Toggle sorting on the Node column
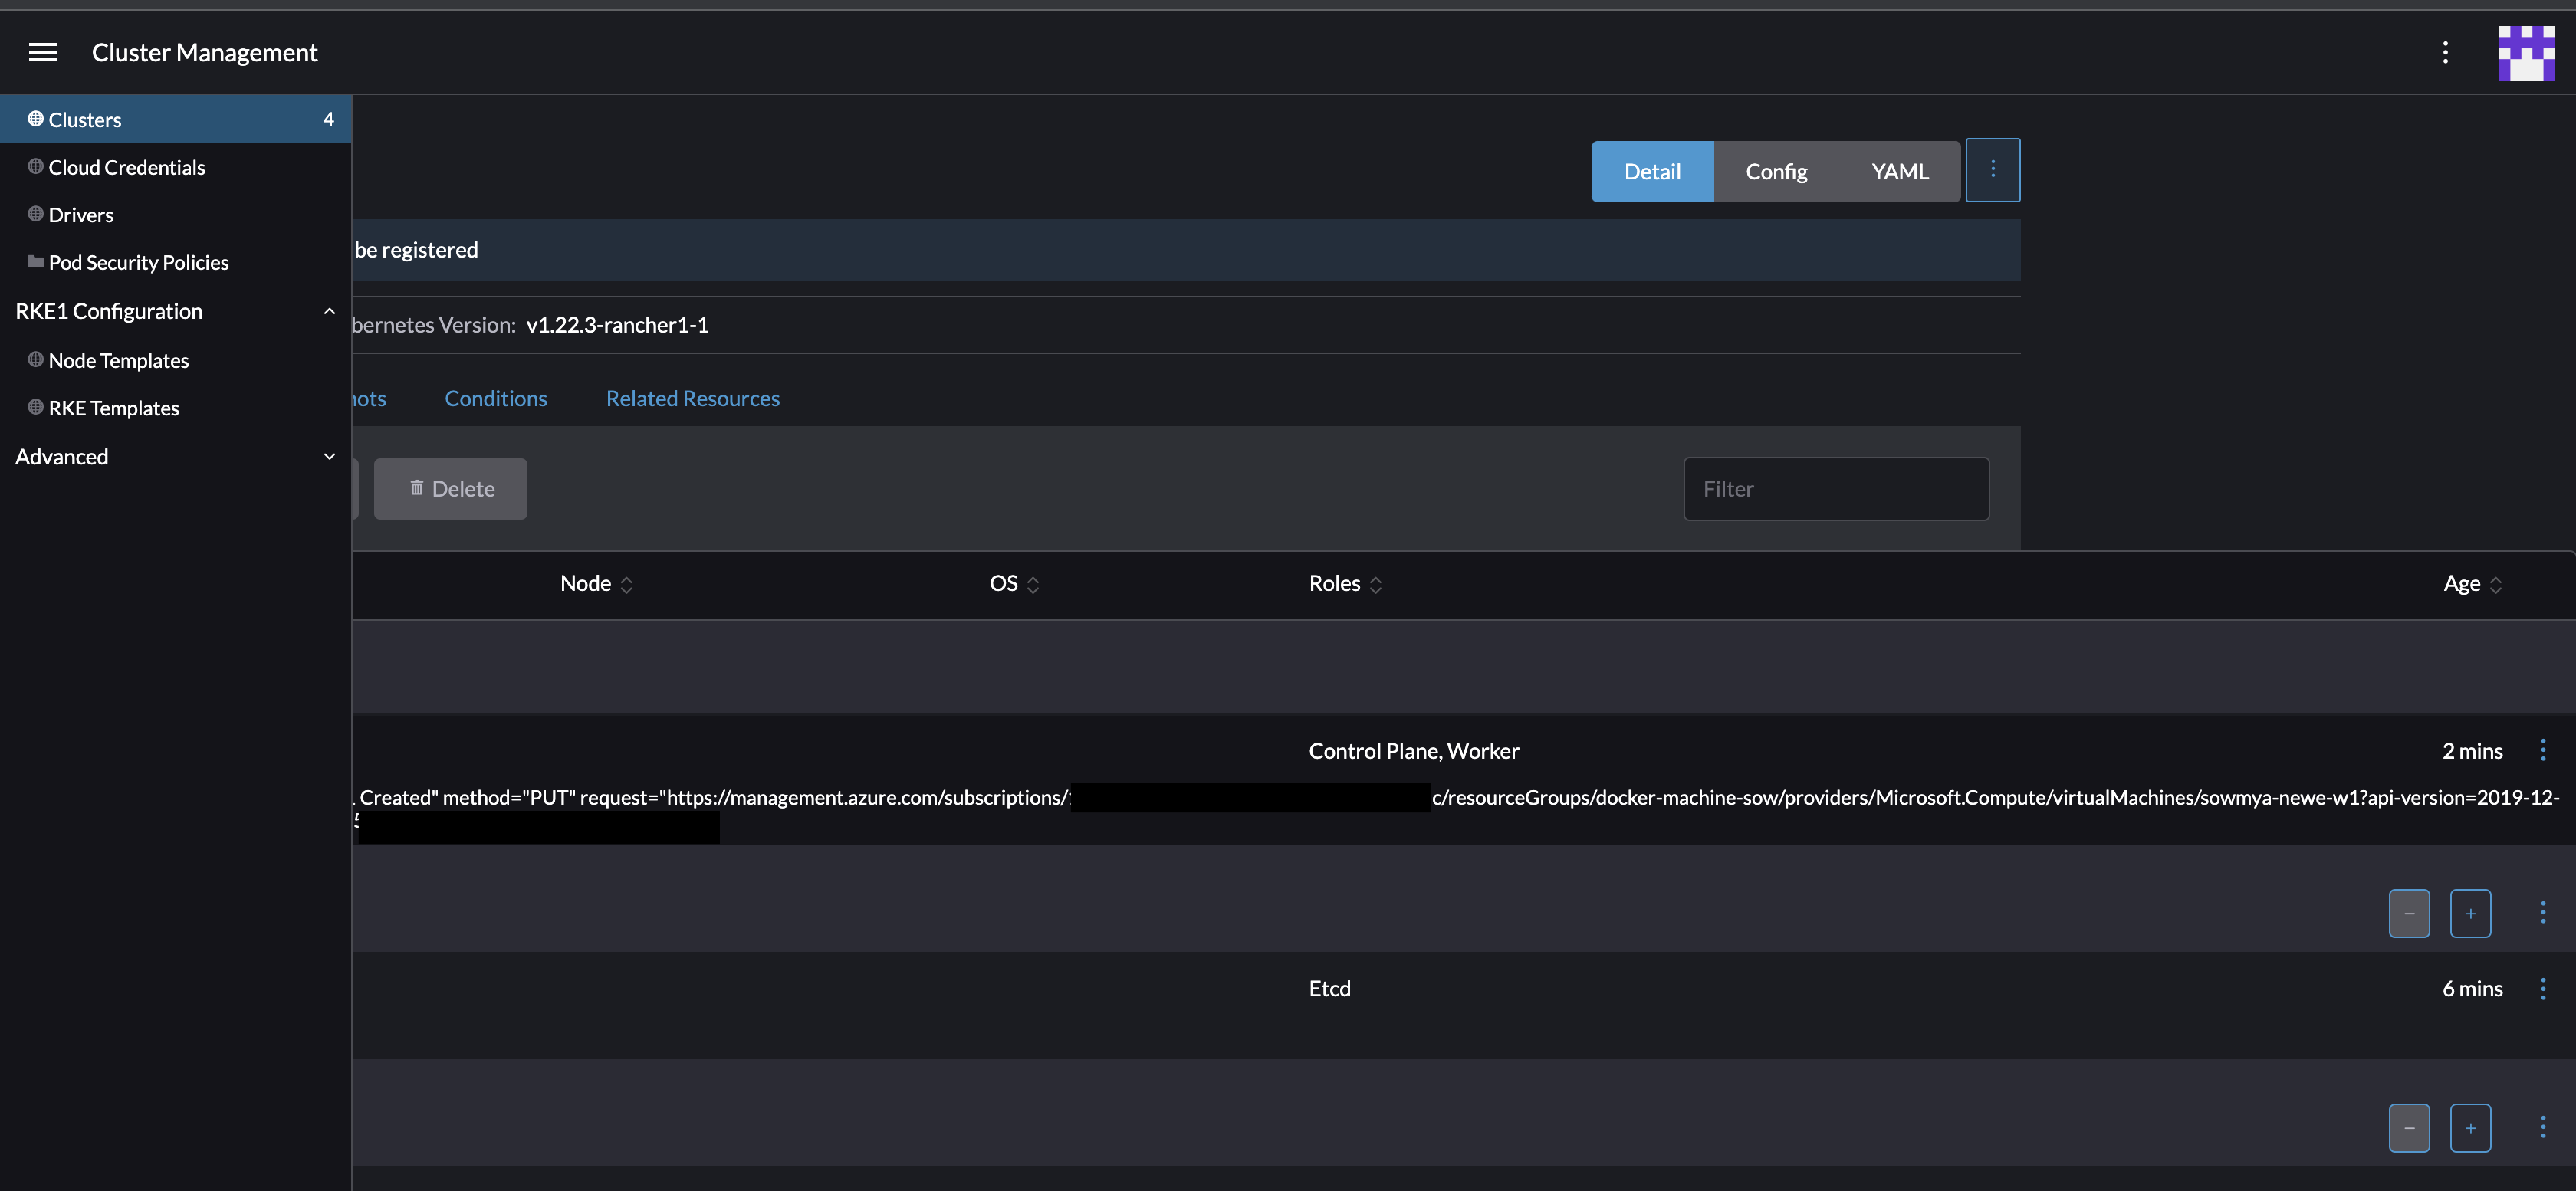 point(628,584)
